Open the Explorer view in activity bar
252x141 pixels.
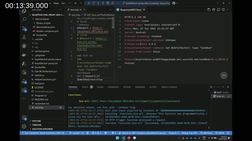(24, 11)
